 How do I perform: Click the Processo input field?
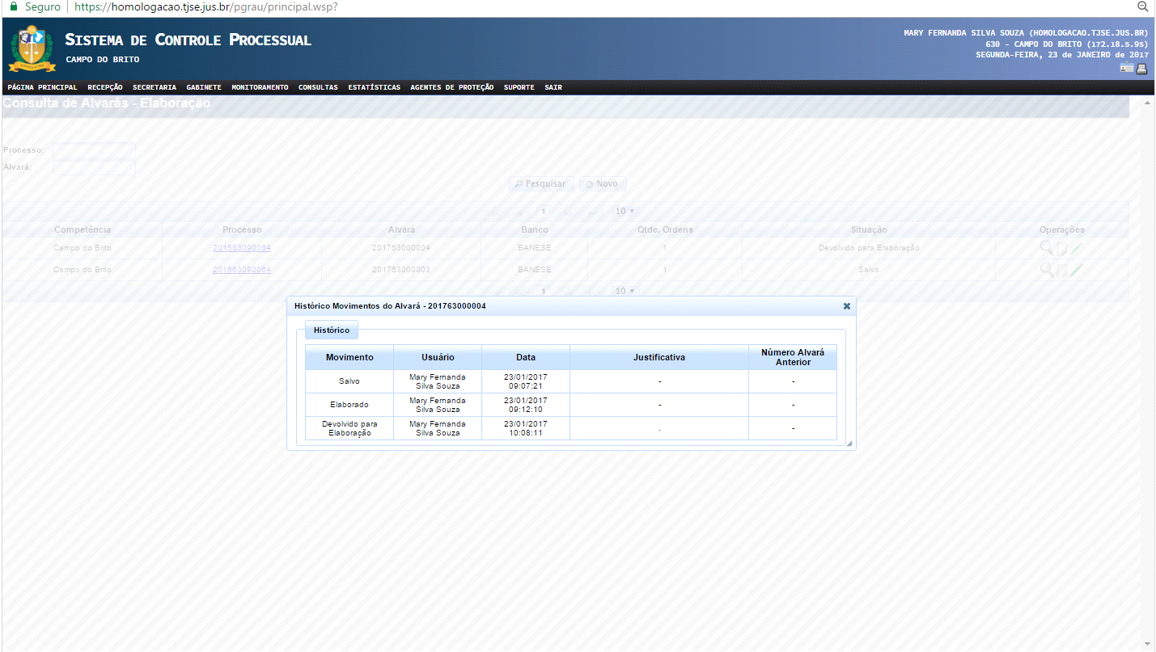94,150
